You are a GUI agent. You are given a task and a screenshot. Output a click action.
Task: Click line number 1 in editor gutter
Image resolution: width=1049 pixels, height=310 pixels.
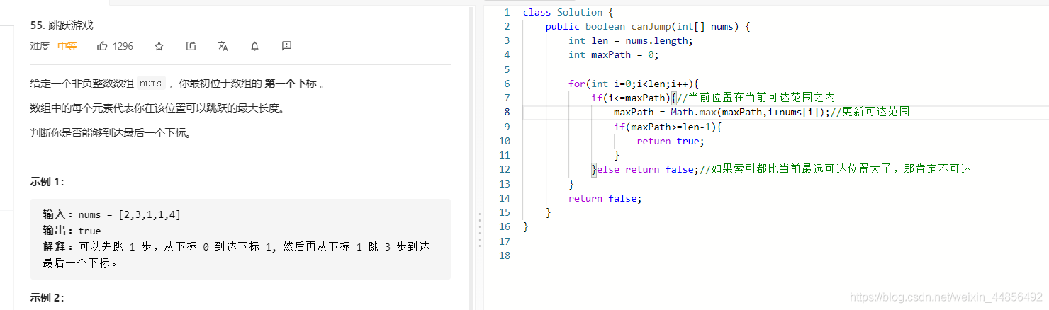pos(507,12)
